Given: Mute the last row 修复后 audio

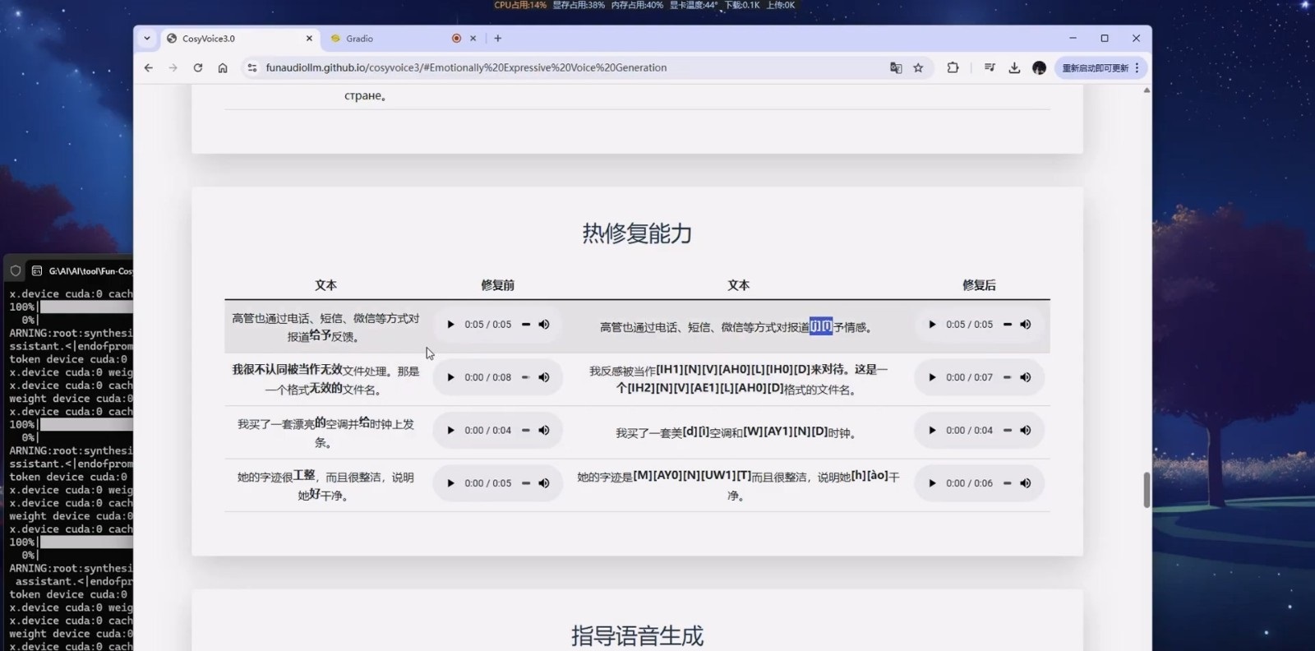Looking at the screenshot, I should [1026, 483].
